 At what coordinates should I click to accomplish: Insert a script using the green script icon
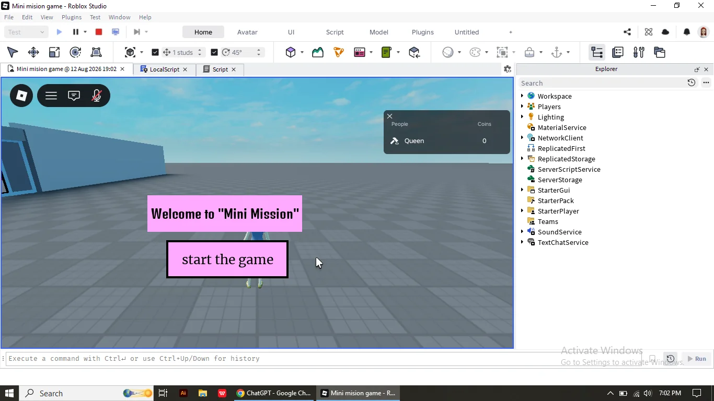coord(387,52)
